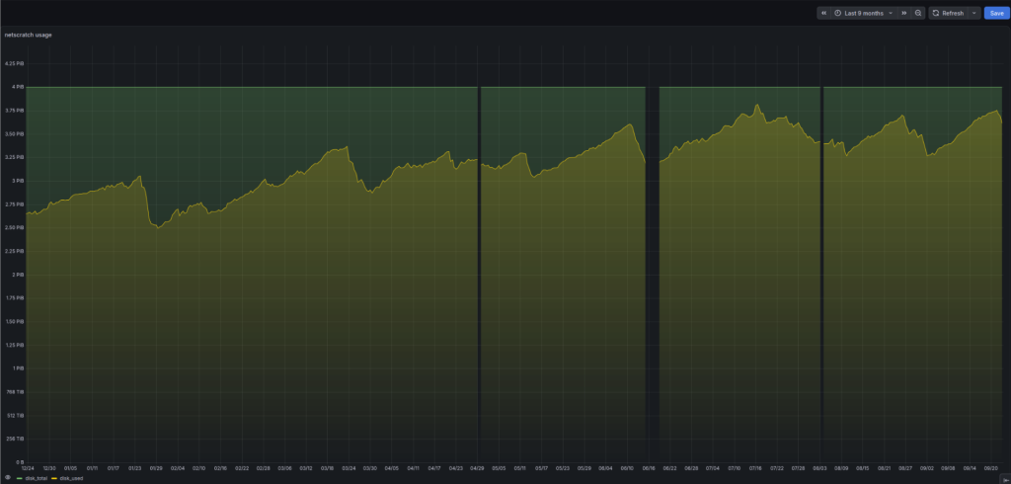
Task: Click the 02/22 x-axis date label
Action: 242,468
